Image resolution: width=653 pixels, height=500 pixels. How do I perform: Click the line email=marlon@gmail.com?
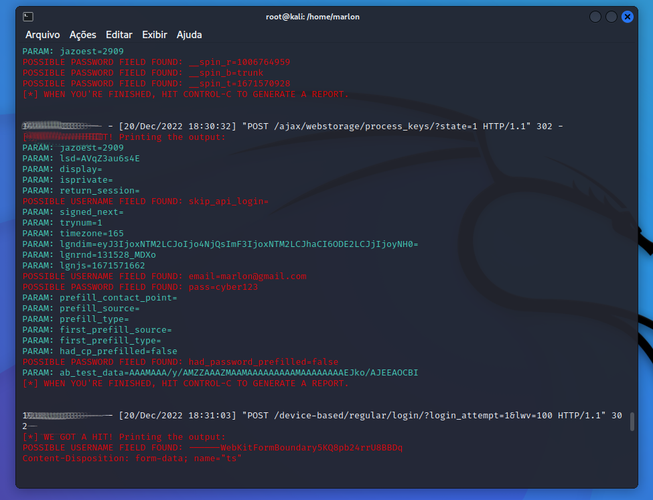click(x=165, y=276)
